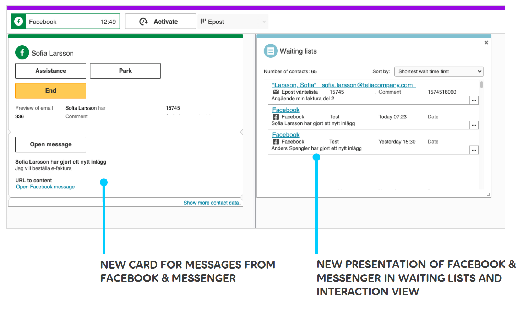The image size is (523, 310).
Task: Select the Facebook 12:49 contact tab
Action: [x=65, y=21]
